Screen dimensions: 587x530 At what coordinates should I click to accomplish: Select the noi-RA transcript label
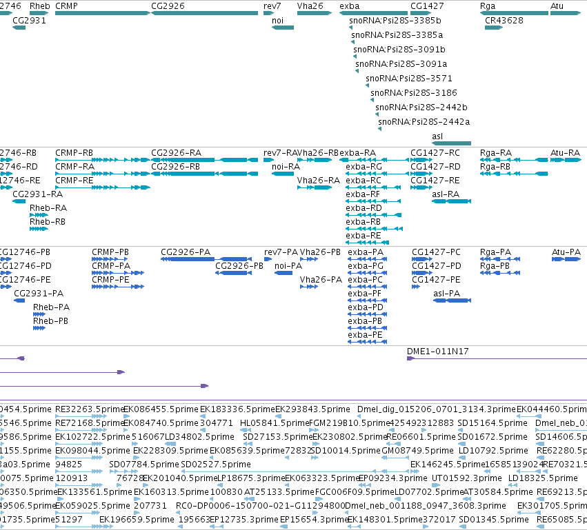click(x=286, y=167)
